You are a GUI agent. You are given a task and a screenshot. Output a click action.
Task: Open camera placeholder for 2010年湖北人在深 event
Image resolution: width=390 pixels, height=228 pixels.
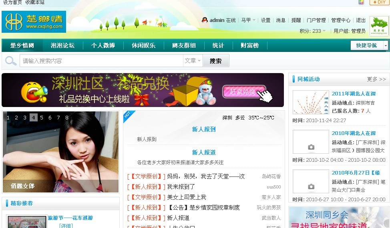coord(311,142)
